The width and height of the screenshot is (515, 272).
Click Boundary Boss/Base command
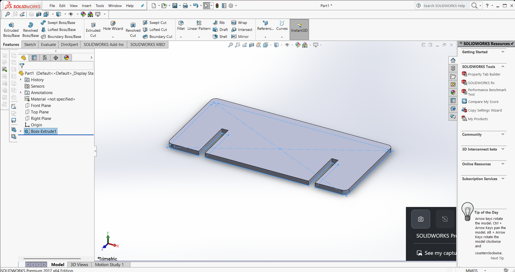coord(61,37)
